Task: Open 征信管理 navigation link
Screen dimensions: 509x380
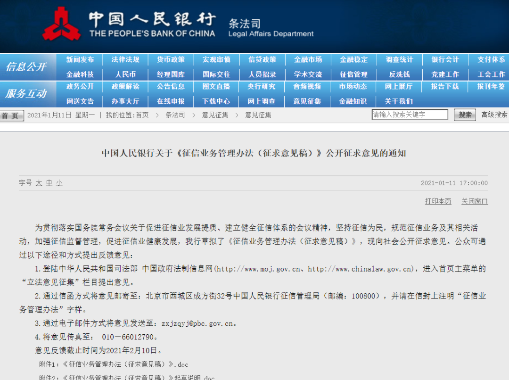Action: point(354,74)
